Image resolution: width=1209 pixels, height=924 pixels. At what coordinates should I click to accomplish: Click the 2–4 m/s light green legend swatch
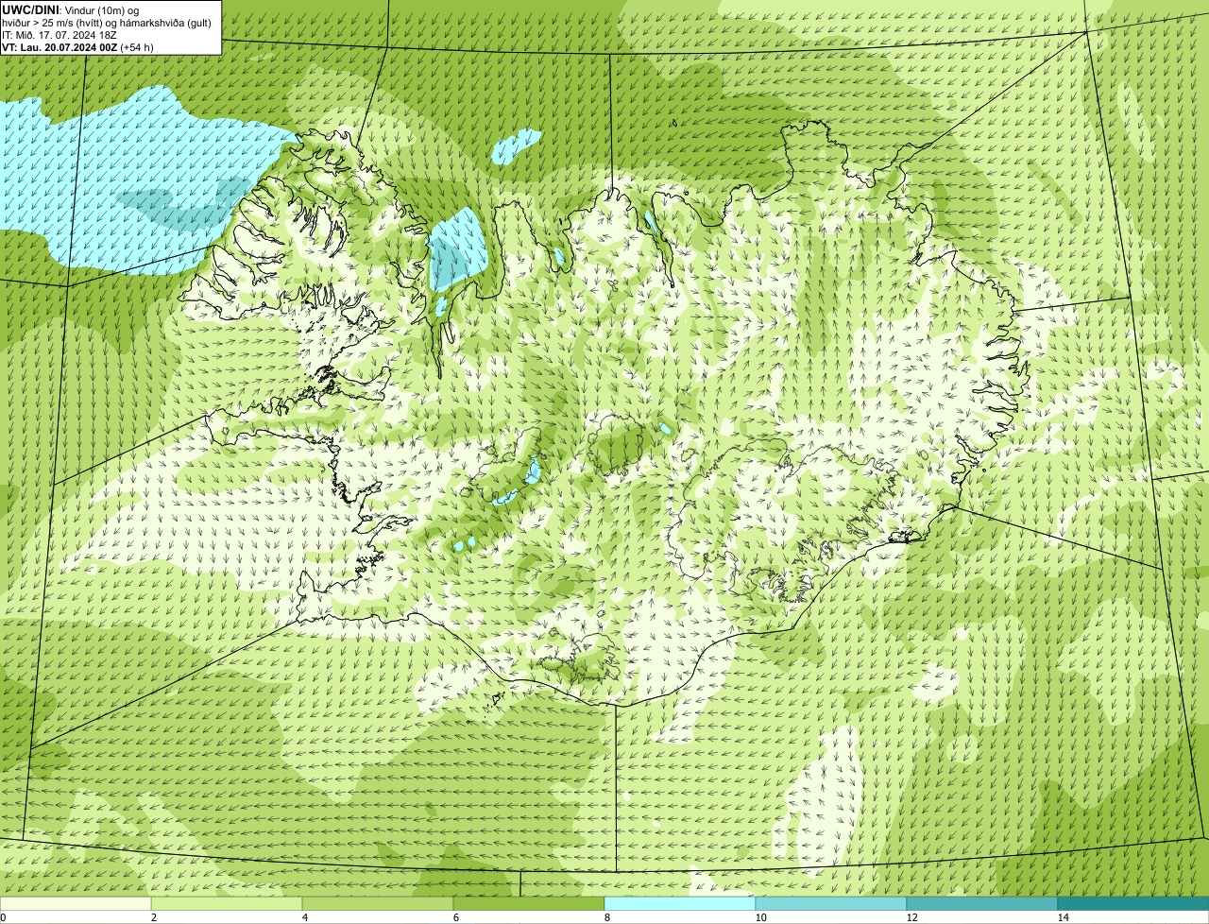click(x=227, y=903)
